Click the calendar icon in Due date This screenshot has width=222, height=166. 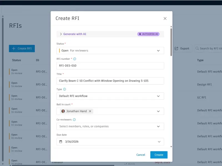[x=60, y=142]
